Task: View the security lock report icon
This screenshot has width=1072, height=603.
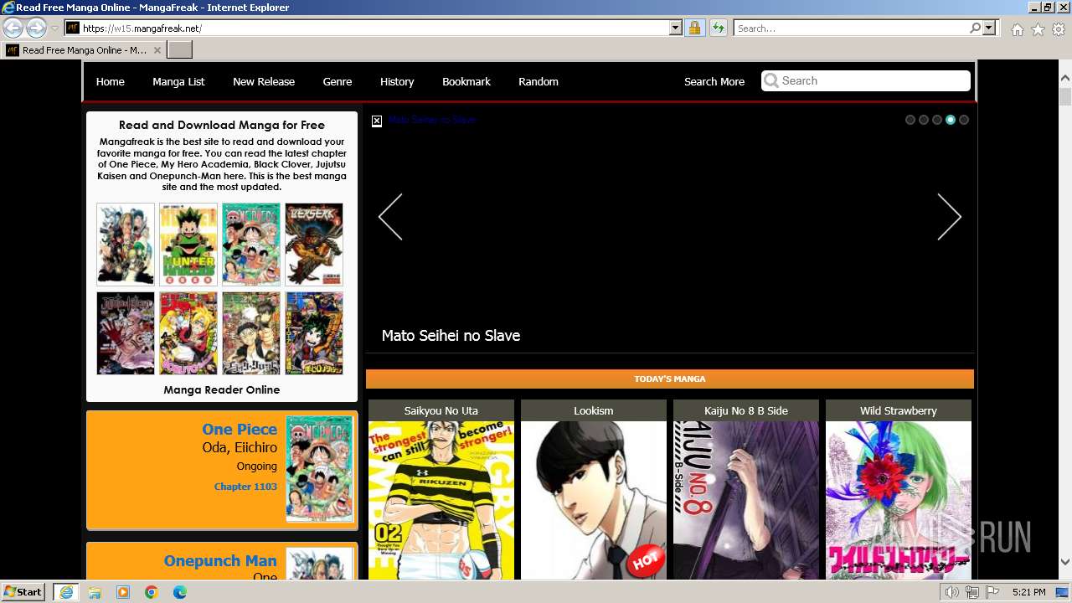Action: [694, 28]
